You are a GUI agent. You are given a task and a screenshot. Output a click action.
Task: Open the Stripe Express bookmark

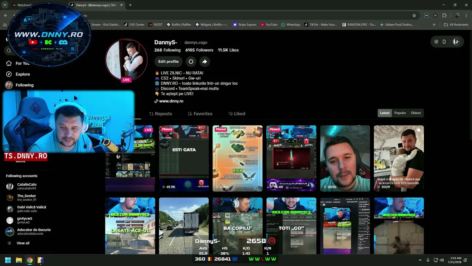244,25
